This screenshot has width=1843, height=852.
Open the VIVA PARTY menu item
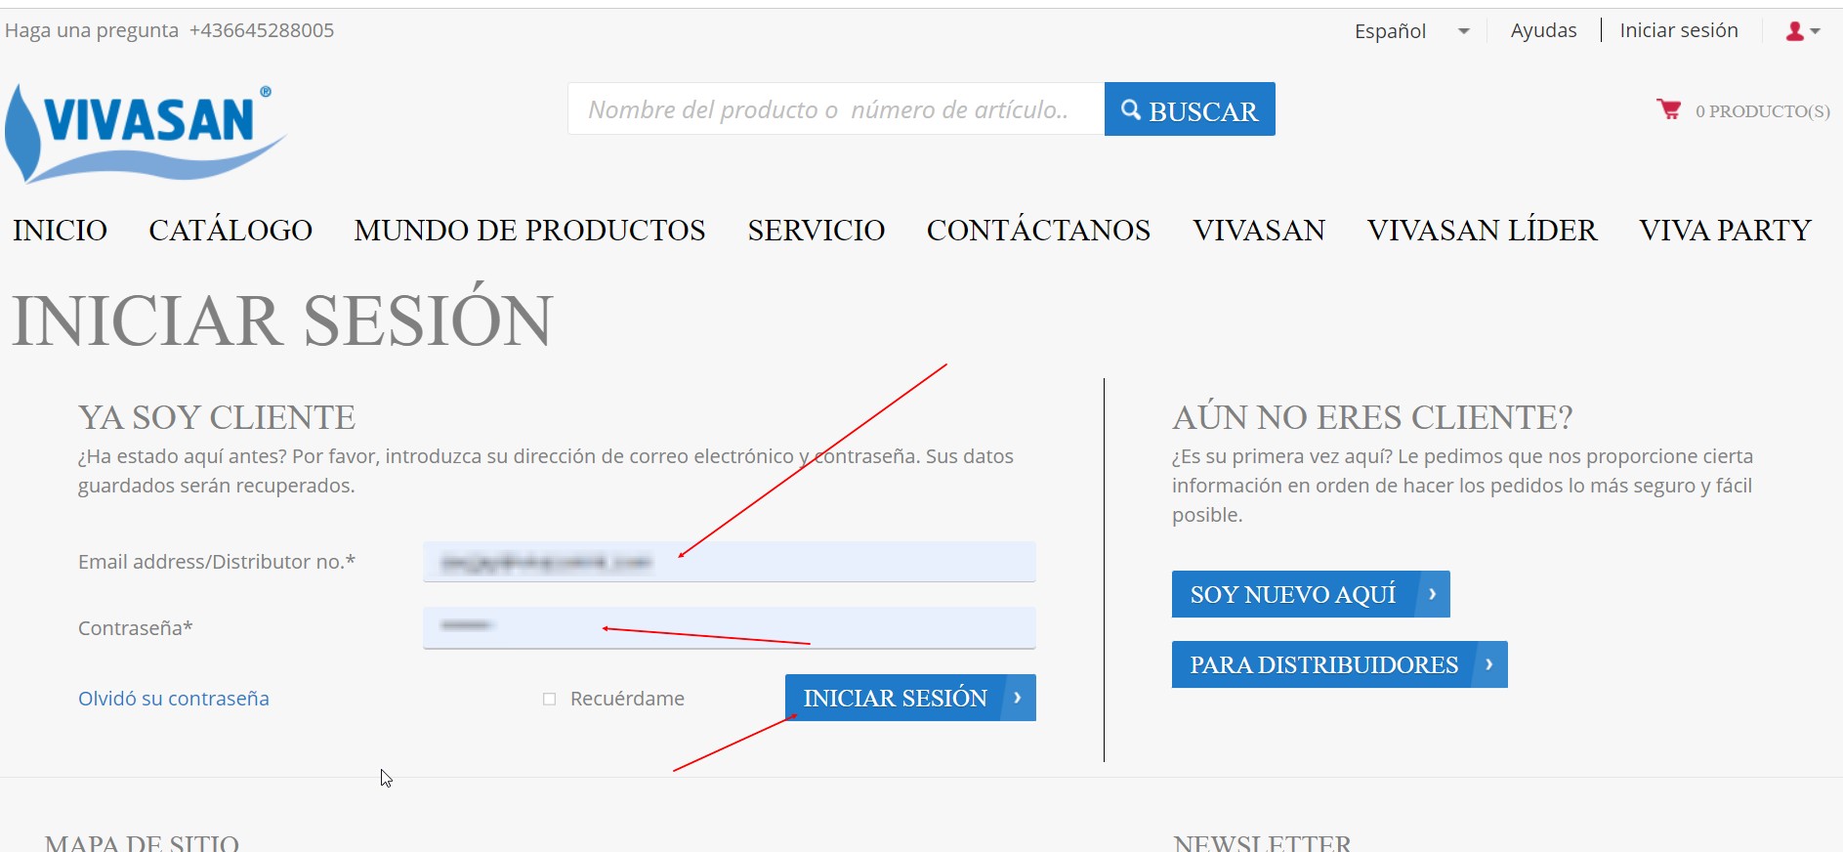click(x=1725, y=230)
